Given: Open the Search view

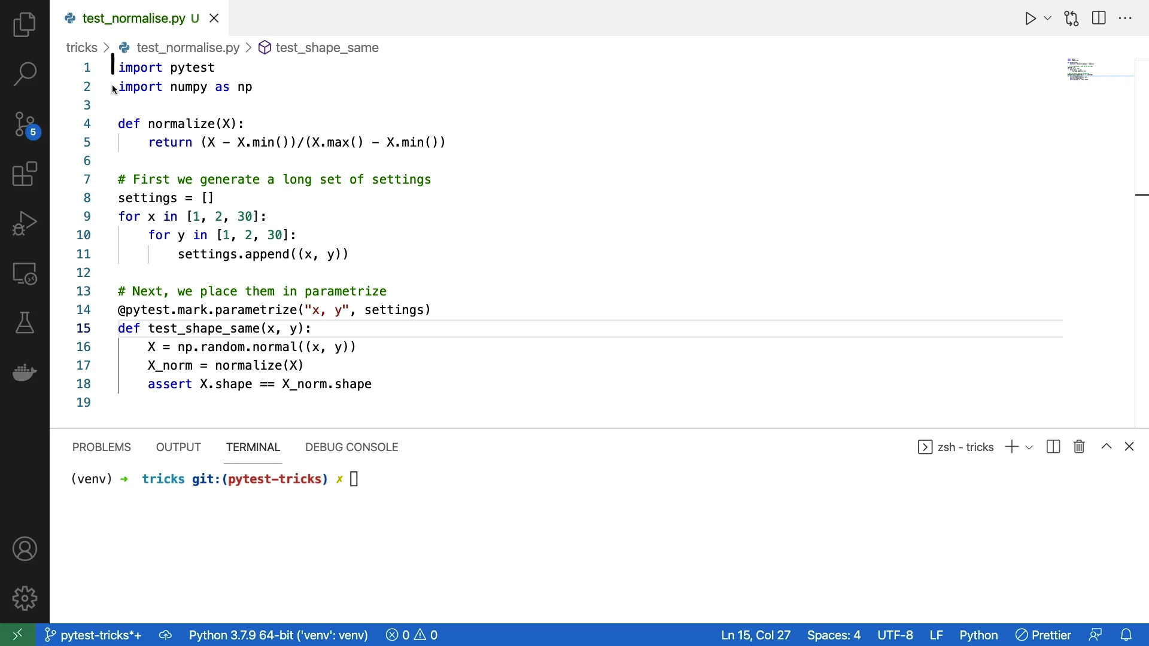Looking at the screenshot, I should (x=25, y=75).
